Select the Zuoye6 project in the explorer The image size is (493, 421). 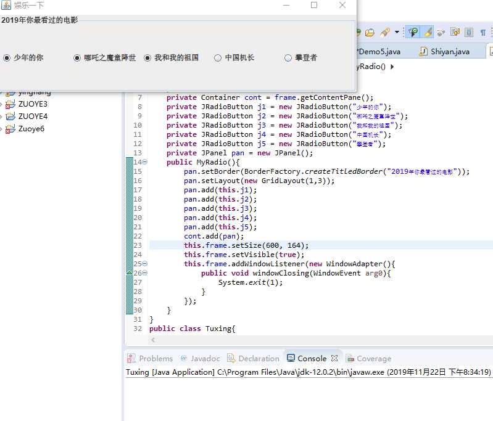coord(31,129)
